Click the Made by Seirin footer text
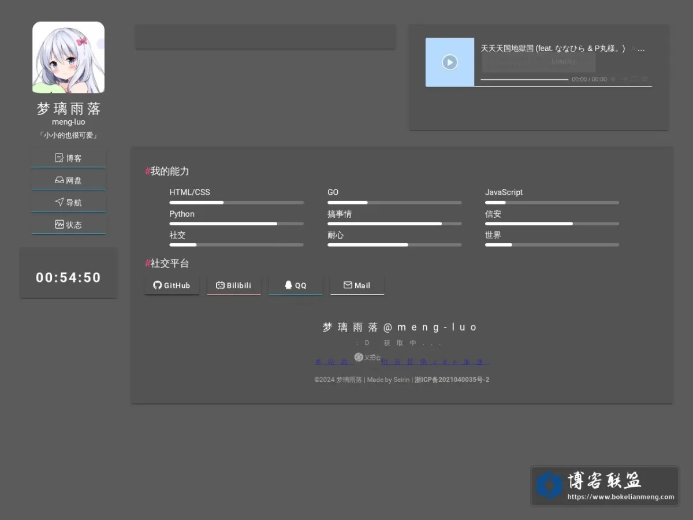 [x=388, y=380]
